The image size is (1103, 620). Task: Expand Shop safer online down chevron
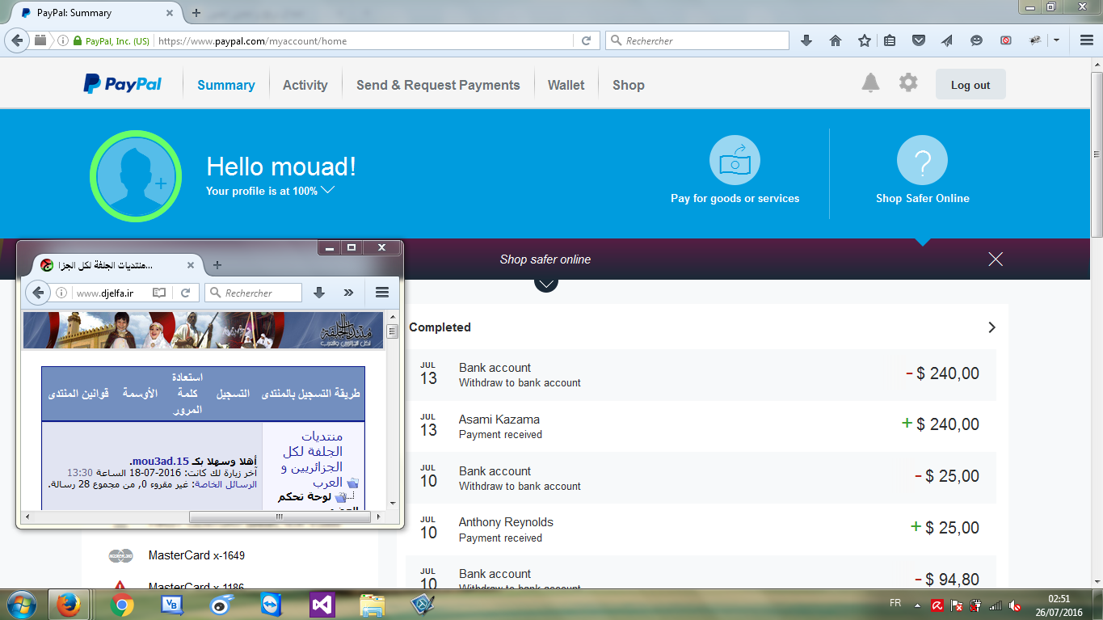[x=546, y=283]
